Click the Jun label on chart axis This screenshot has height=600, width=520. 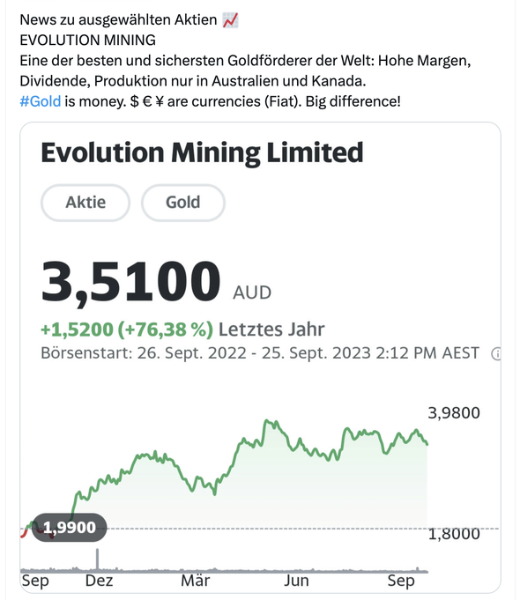(296, 581)
